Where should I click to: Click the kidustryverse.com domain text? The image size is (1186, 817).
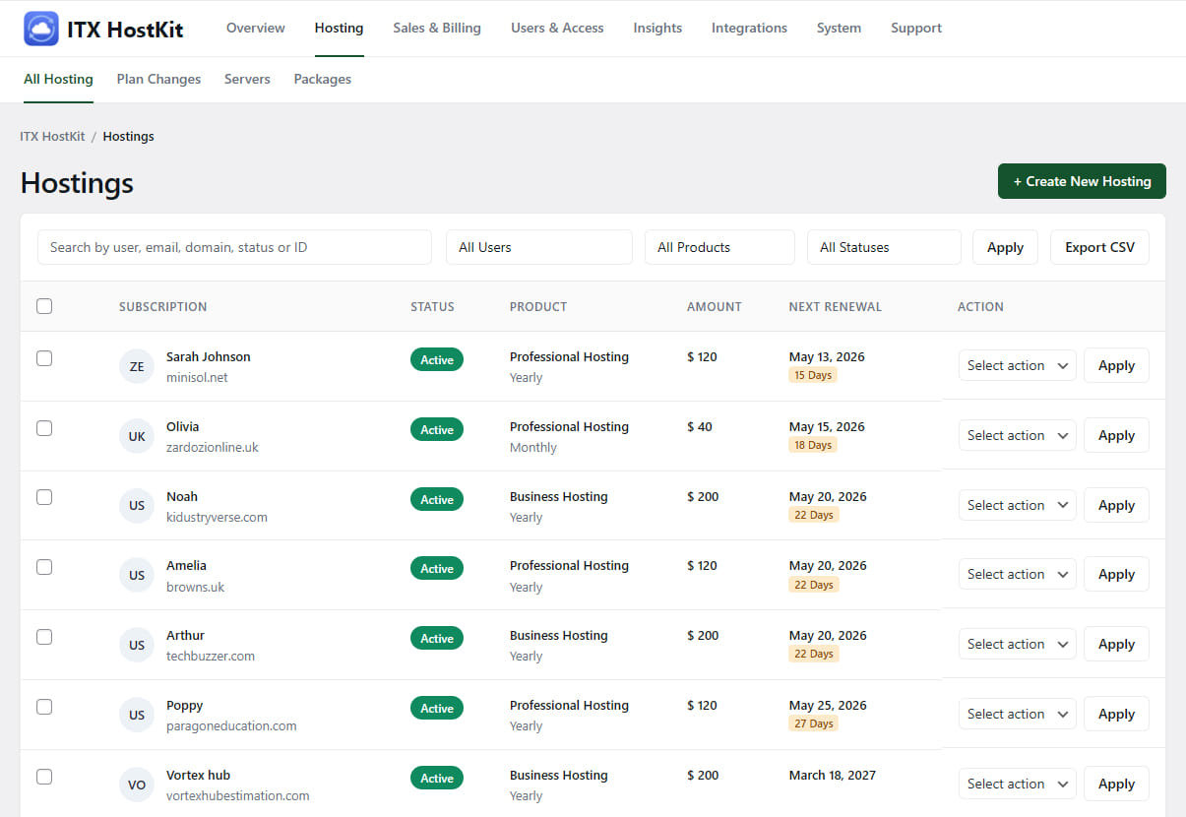(x=217, y=517)
